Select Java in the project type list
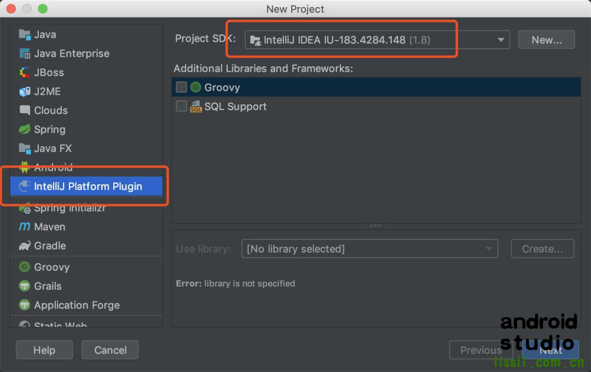Viewport: 591px width, 372px height. (86, 34)
